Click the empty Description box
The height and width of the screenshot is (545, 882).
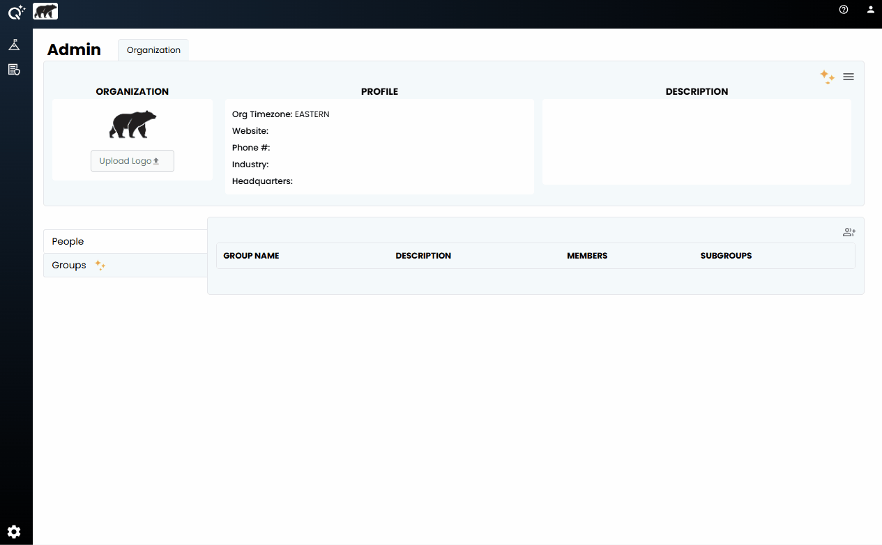coord(697,142)
